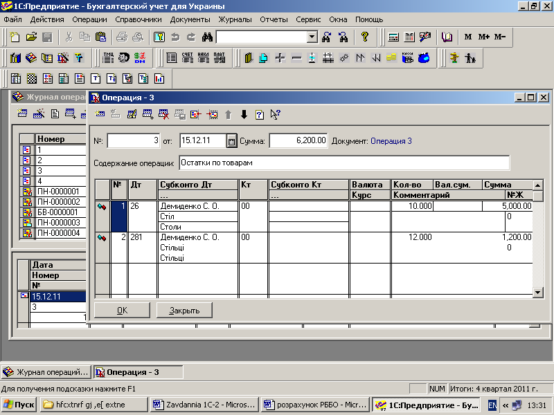Click the Cut scissors icon
Viewport: 554px width, 415px height.
pos(69,37)
